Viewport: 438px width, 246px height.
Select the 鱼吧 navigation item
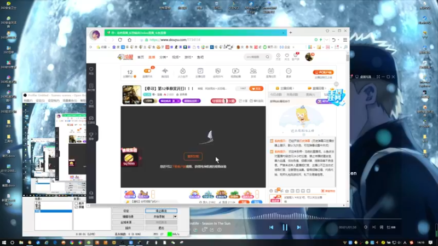200,57
